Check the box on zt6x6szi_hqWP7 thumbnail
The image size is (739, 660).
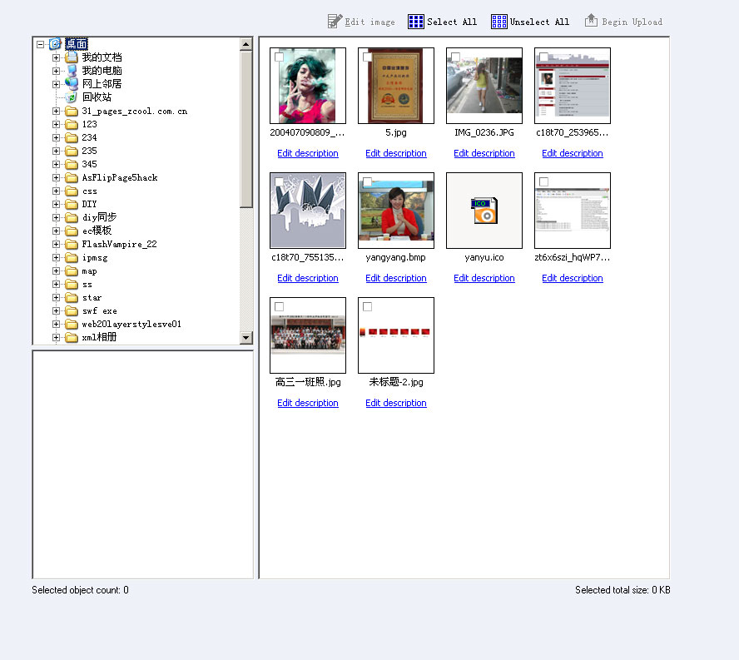click(x=543, y=182)
